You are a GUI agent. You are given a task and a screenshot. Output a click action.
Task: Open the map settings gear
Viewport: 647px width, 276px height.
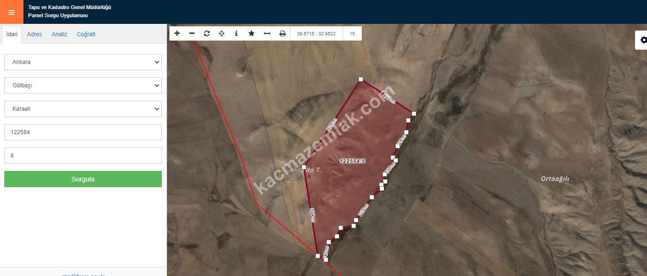[643, 41]
